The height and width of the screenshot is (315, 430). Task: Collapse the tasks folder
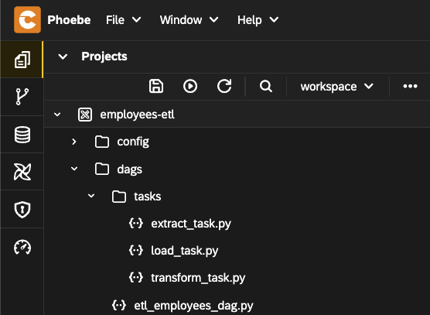tap(91, 196)
